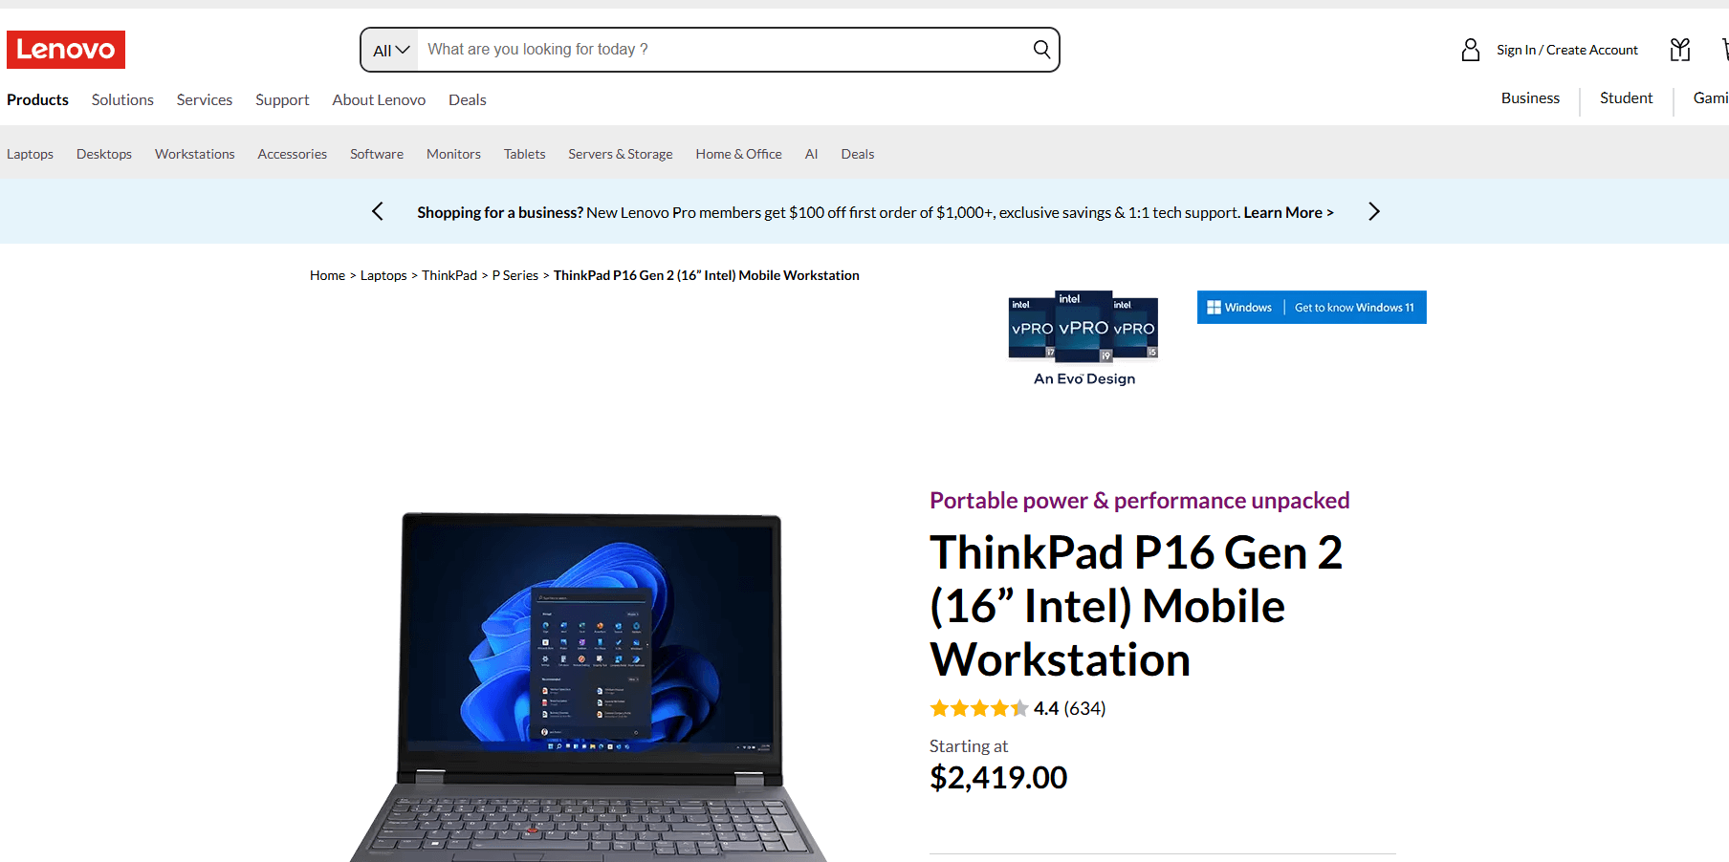The image size is (1729, 862).
Task: Select Workstations in the category bar
Action: coord(195,154)
